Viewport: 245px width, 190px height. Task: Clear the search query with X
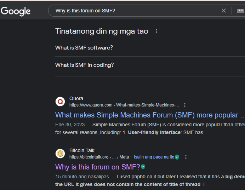[x=224, y=11]
